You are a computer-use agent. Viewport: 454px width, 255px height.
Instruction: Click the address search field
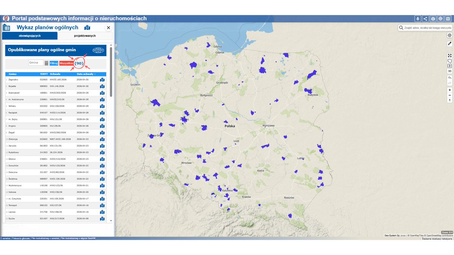[428, 28]
